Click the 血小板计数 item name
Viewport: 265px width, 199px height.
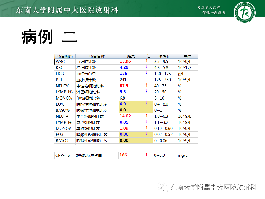(86, 80)
